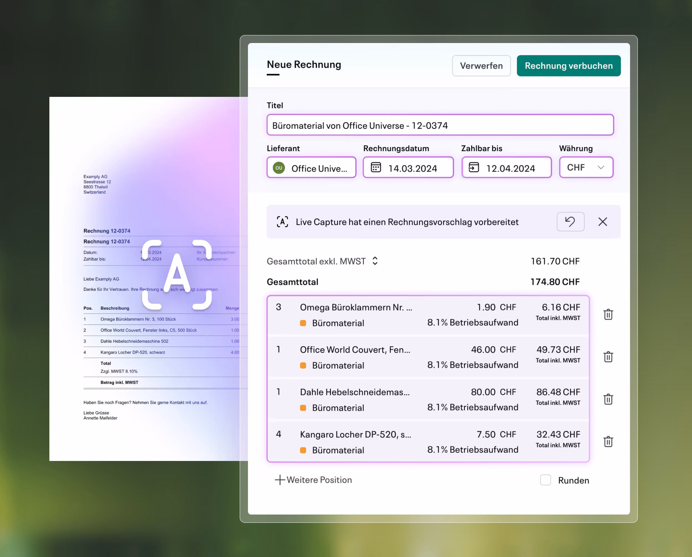
Task: Edit the invoice date 14.03.2024
Action: coord(412,168)
